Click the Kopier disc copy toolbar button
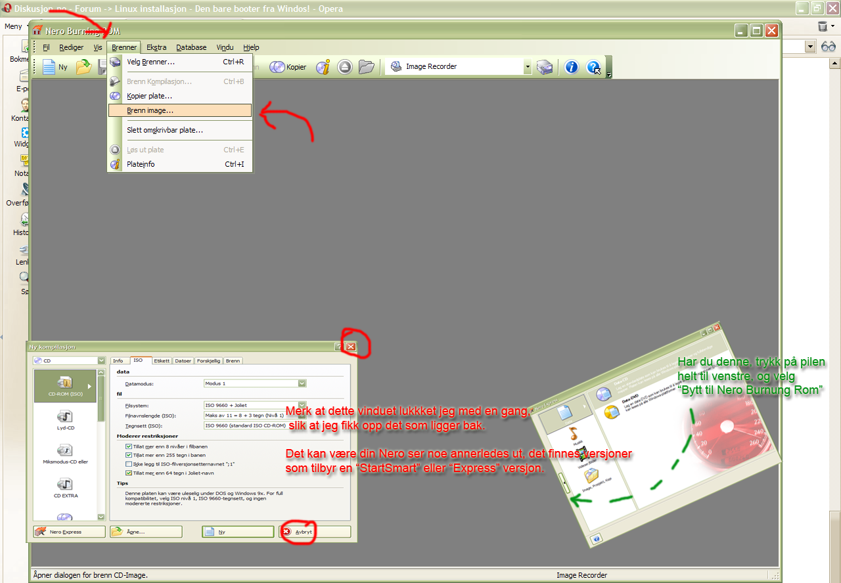The image size is (841, 583). pyautogui.click(x=288, y=67)
